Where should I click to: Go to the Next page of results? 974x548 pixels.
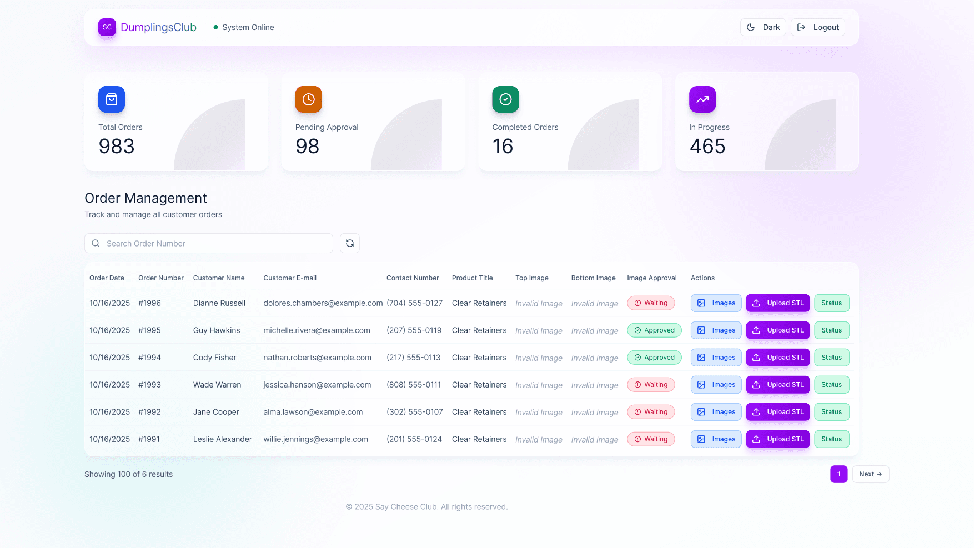tap(870, 474)
